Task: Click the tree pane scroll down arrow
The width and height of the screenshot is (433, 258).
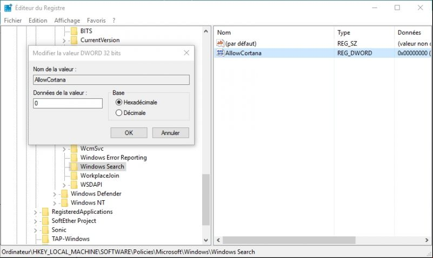Action: [x=206, y=240]
